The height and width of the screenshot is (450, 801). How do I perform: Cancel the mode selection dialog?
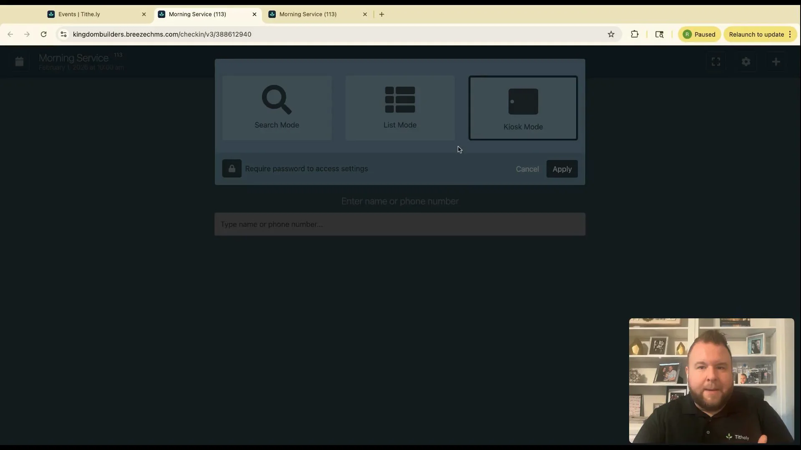pyautogui.click(x=527, y=169)
